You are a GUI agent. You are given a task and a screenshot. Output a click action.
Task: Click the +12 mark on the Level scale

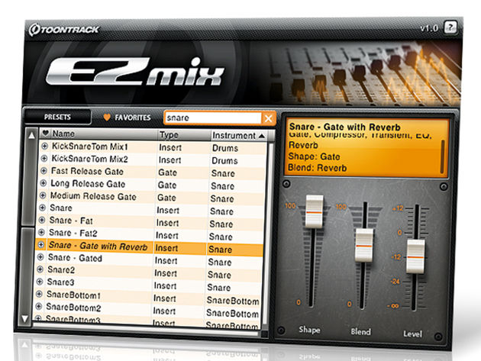[x=399, y=208]
